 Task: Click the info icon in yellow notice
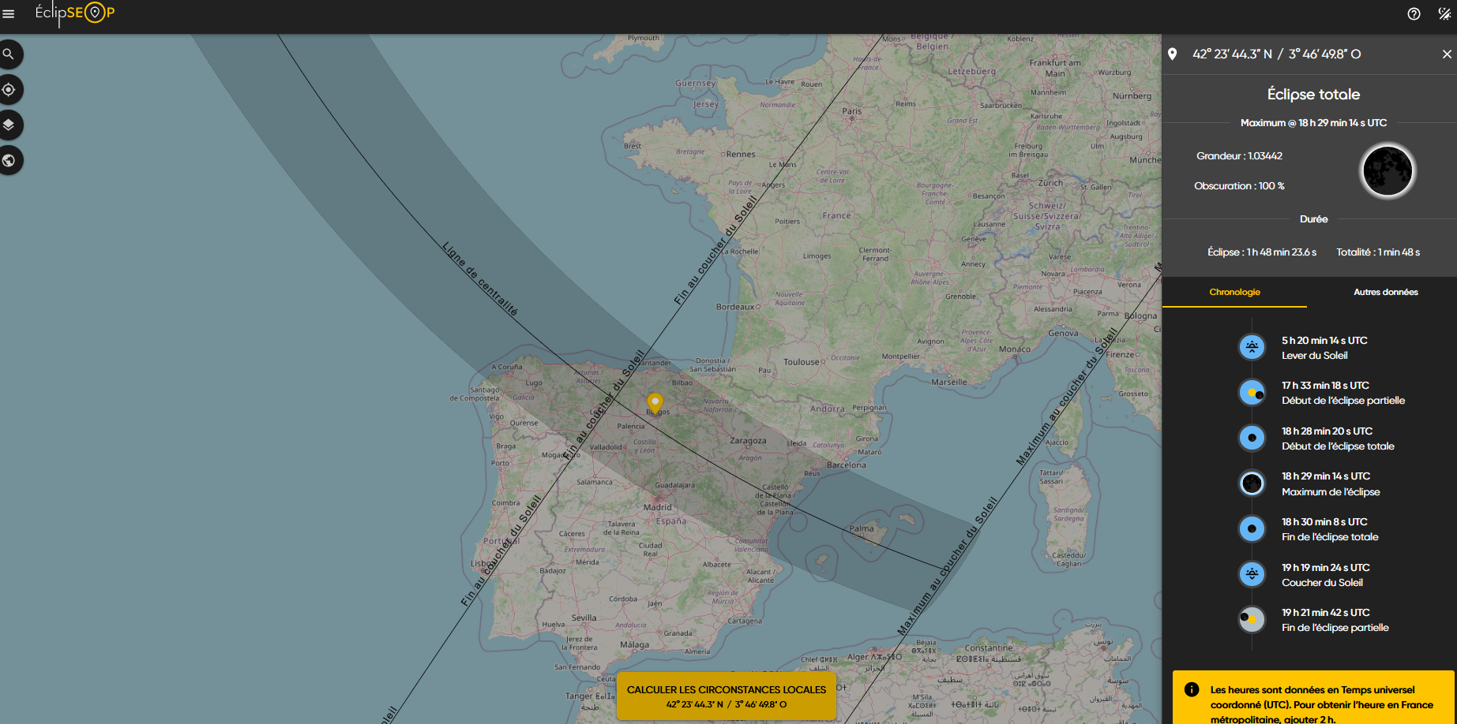(1192, 689)
